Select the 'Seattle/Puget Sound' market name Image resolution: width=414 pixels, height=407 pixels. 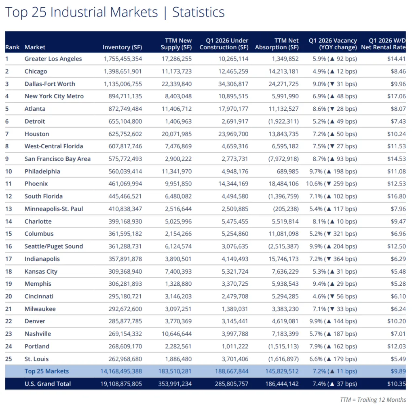54,247
